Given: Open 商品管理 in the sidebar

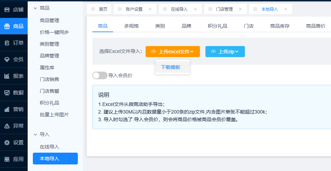Looking at the screenshot, I should [49, 20].
